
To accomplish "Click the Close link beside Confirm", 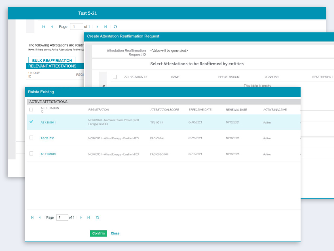I will pyautogui.click(x=115, y=234).
